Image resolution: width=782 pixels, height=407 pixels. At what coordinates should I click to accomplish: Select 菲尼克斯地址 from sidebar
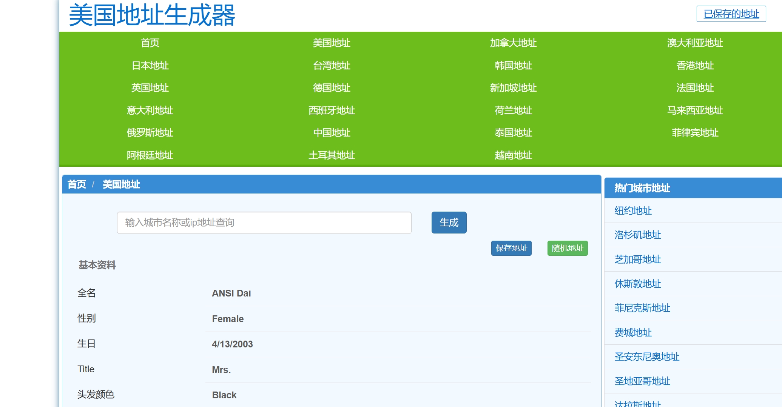(642, 308)
